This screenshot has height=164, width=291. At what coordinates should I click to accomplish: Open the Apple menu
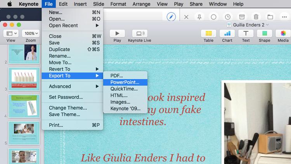click(10, 4)
